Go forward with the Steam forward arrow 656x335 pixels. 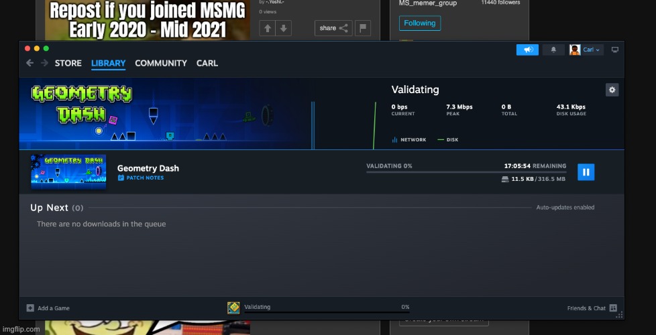[44, 63]
